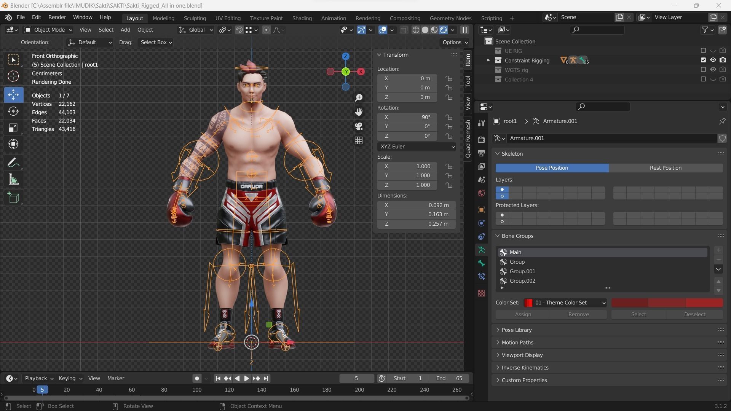Click the pan view hand icon
Viewport: 731px width, 411px height.
tap(359, 112)
